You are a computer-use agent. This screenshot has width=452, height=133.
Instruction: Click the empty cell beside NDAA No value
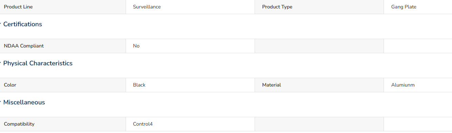pos(319,46)
